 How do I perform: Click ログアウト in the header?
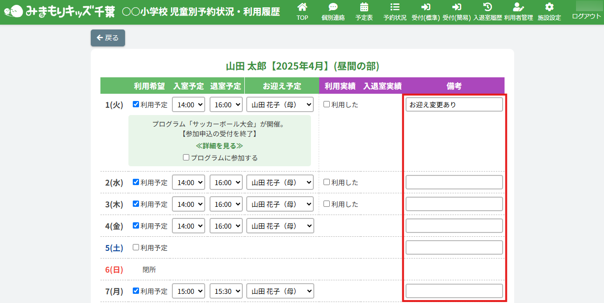pos(586,16)
